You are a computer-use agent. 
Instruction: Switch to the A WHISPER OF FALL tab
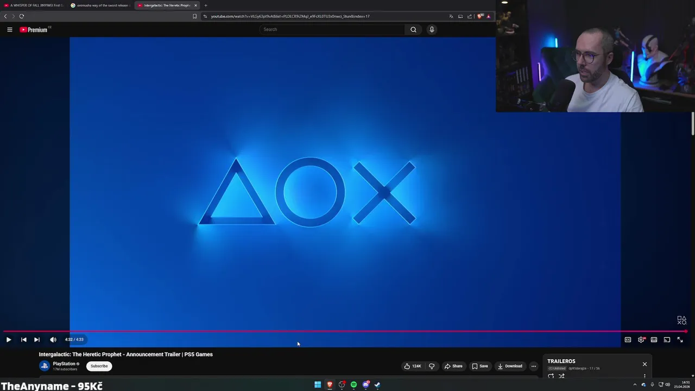click(34, 5)
